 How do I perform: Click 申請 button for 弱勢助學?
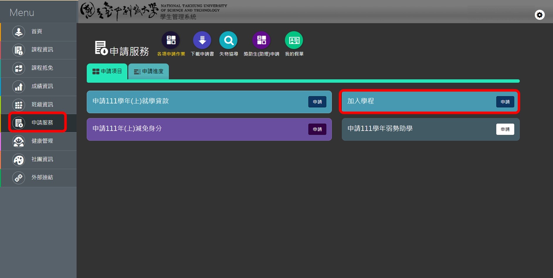click(x=505, y=129)
